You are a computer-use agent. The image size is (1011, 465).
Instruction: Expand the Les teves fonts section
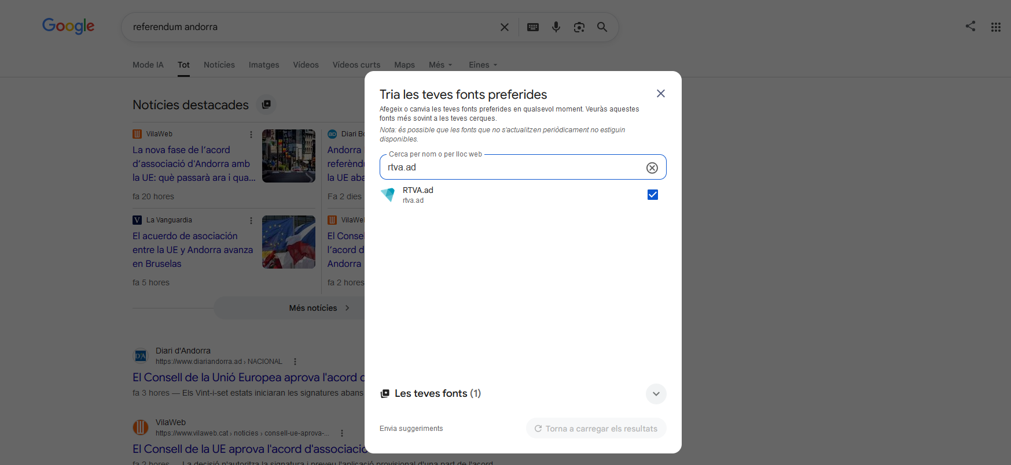[x=656, y=394]
